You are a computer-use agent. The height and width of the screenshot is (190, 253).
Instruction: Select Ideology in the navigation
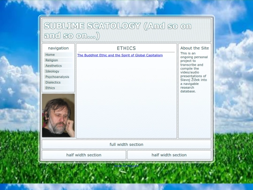(x=58, y=71)
